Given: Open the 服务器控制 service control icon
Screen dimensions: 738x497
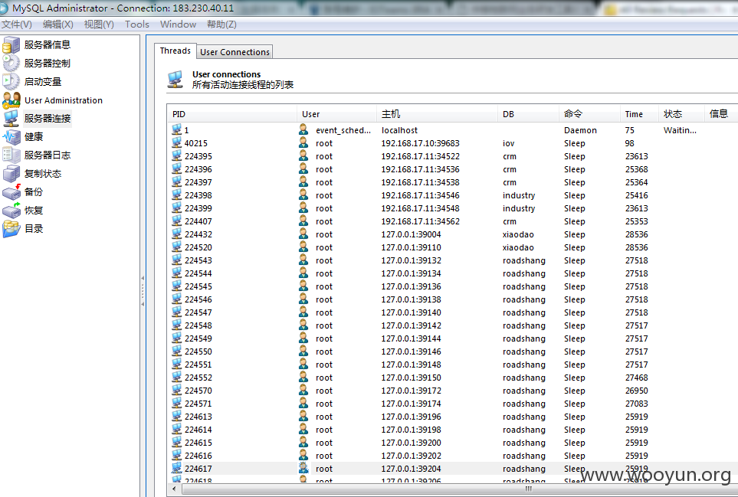Looking at the screenshot, I should 11,63.
